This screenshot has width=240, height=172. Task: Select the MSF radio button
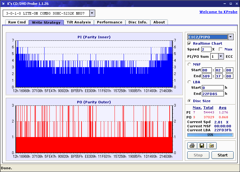pyautogui.click(x=189, y=64)
